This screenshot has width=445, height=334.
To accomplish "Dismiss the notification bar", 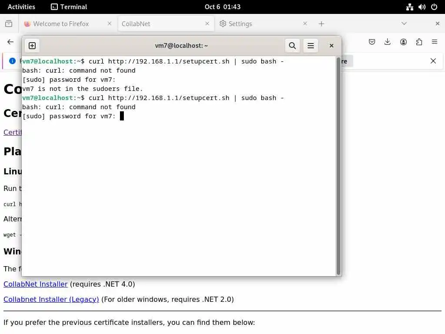I will tap(433, 61).
